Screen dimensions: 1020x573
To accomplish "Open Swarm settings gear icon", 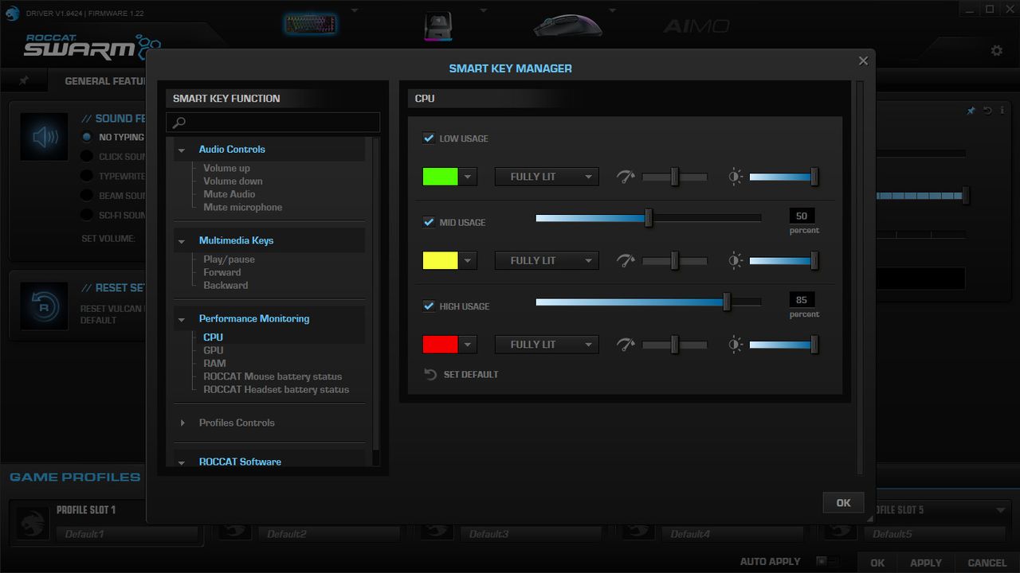I will [x=996, y=50].
